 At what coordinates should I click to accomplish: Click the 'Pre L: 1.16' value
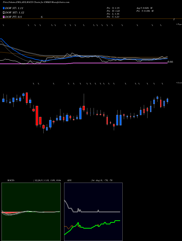tap(113, 14)
